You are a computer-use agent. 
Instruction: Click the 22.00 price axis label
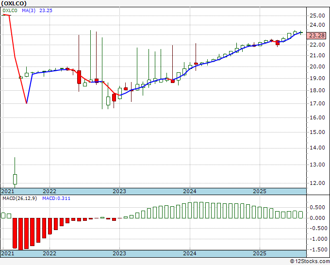click(x=317, y=45)
